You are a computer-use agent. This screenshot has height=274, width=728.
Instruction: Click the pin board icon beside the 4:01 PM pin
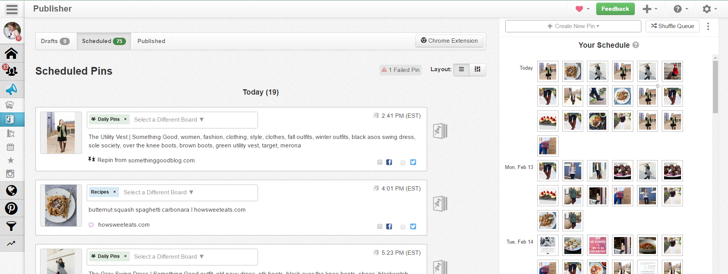(x=440, y=204)
